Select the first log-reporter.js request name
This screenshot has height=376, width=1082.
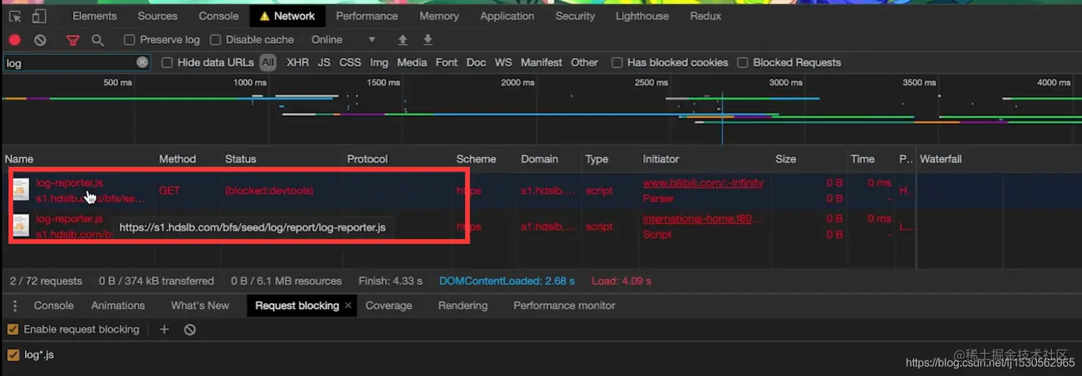coord(69,183)
